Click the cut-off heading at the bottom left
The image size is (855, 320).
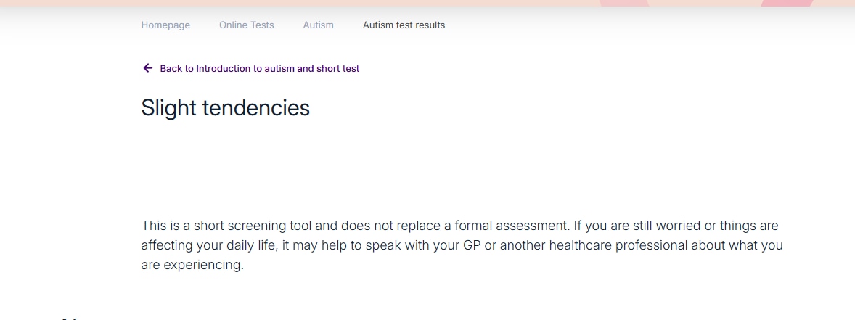click(x=70, y=316)
